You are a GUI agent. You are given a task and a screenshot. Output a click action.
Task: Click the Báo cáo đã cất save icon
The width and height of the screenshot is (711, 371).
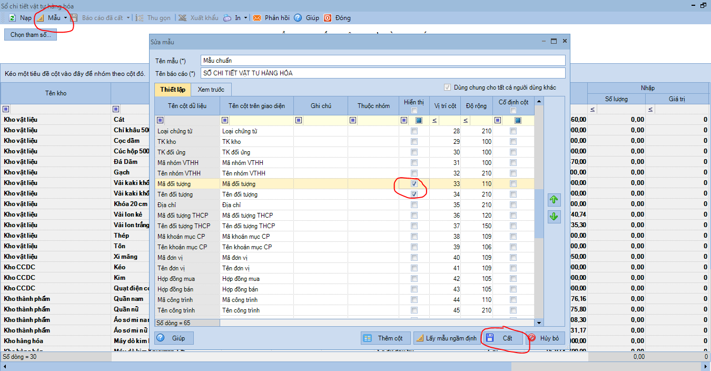[75, 18]
